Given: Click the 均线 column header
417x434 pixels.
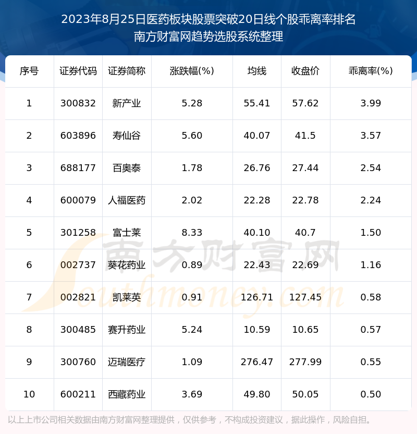Looking at the screenshot, I should point(257,71).
